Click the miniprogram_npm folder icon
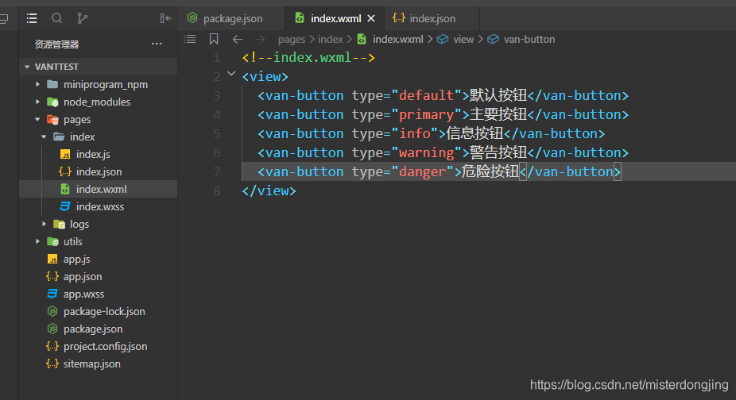The width and height of the screenshot is (736, 400). click(52, 84)
